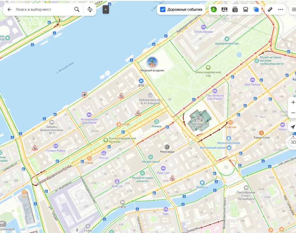
Task: Open the Blacktux clothing store marker
Action: [202, 183]
